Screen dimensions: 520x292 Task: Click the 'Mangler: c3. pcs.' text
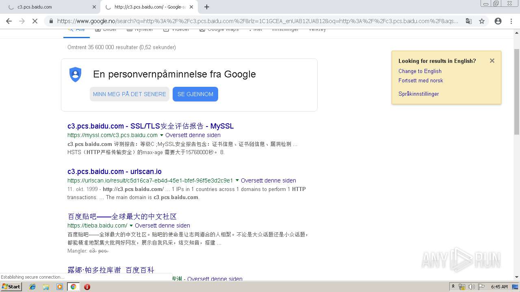tap(88, 251)
